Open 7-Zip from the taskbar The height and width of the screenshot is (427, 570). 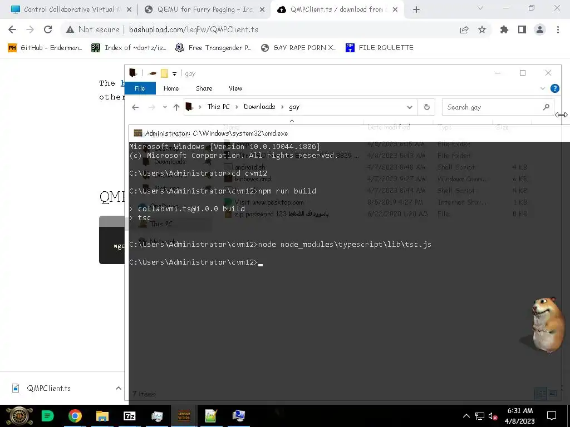(x=129, y=416)
